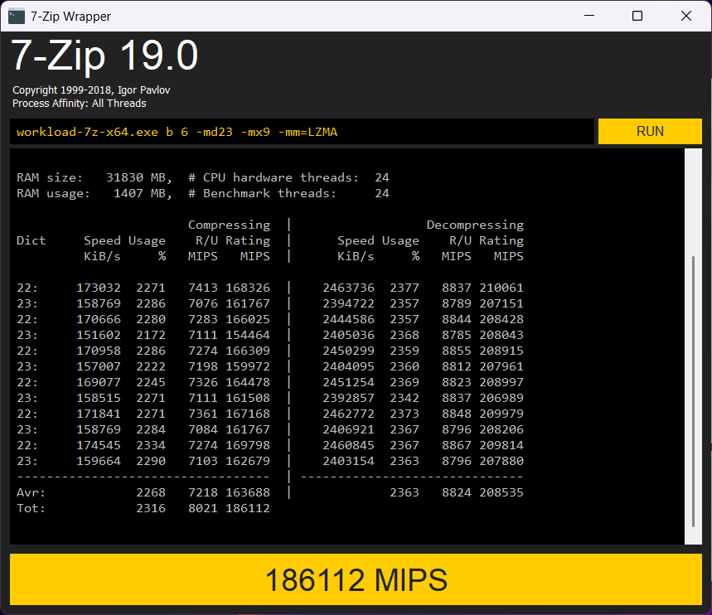Image resolution: width=712 pixels, height=615 pixels.
Task: Click the "Avr:" row label
Action: tap(31, 492)
